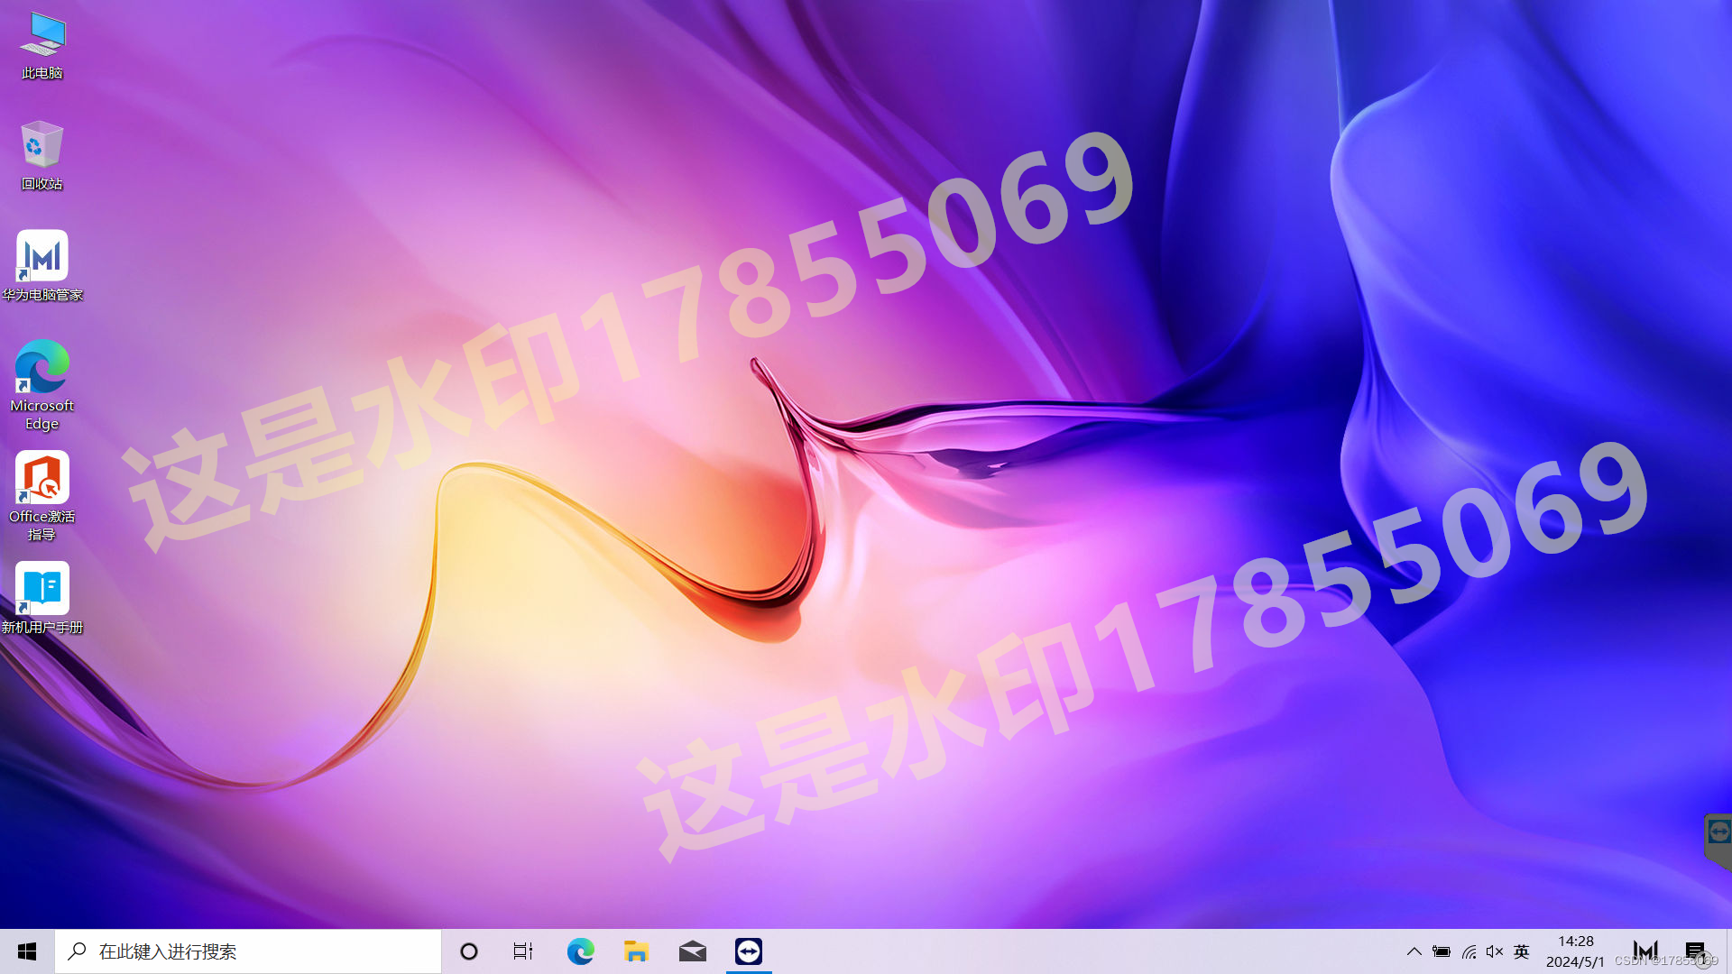Viewport: 1732px width, 974px height.
Task: Open Wi-Fi network flyout in tray
Action: click(x=1469, y=951)
